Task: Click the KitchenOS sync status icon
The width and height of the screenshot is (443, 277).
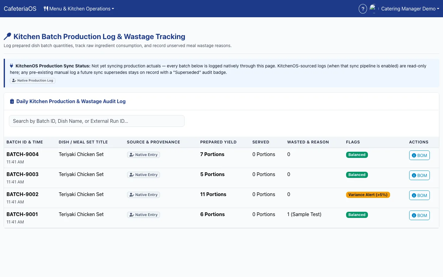Action: [x=12, y=66]
